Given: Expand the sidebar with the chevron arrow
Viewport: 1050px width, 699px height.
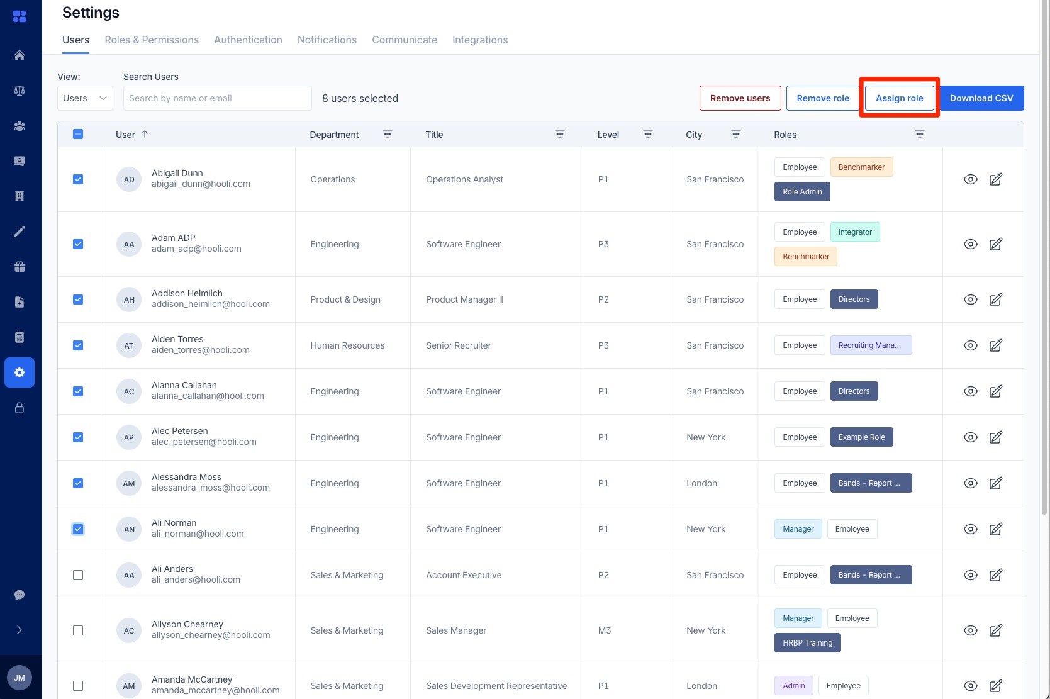Looking at the screenshot, I should pos(20,629).
